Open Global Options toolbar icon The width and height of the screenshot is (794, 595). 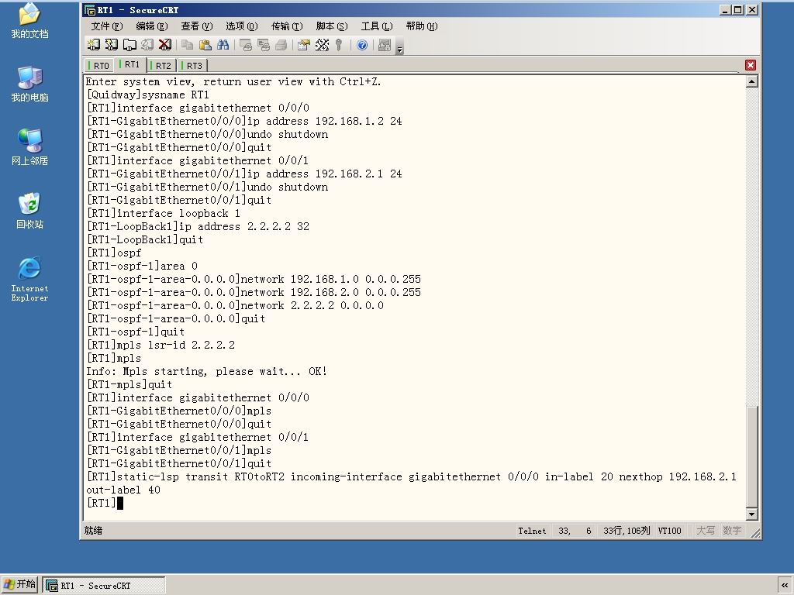tap(322, 45)
